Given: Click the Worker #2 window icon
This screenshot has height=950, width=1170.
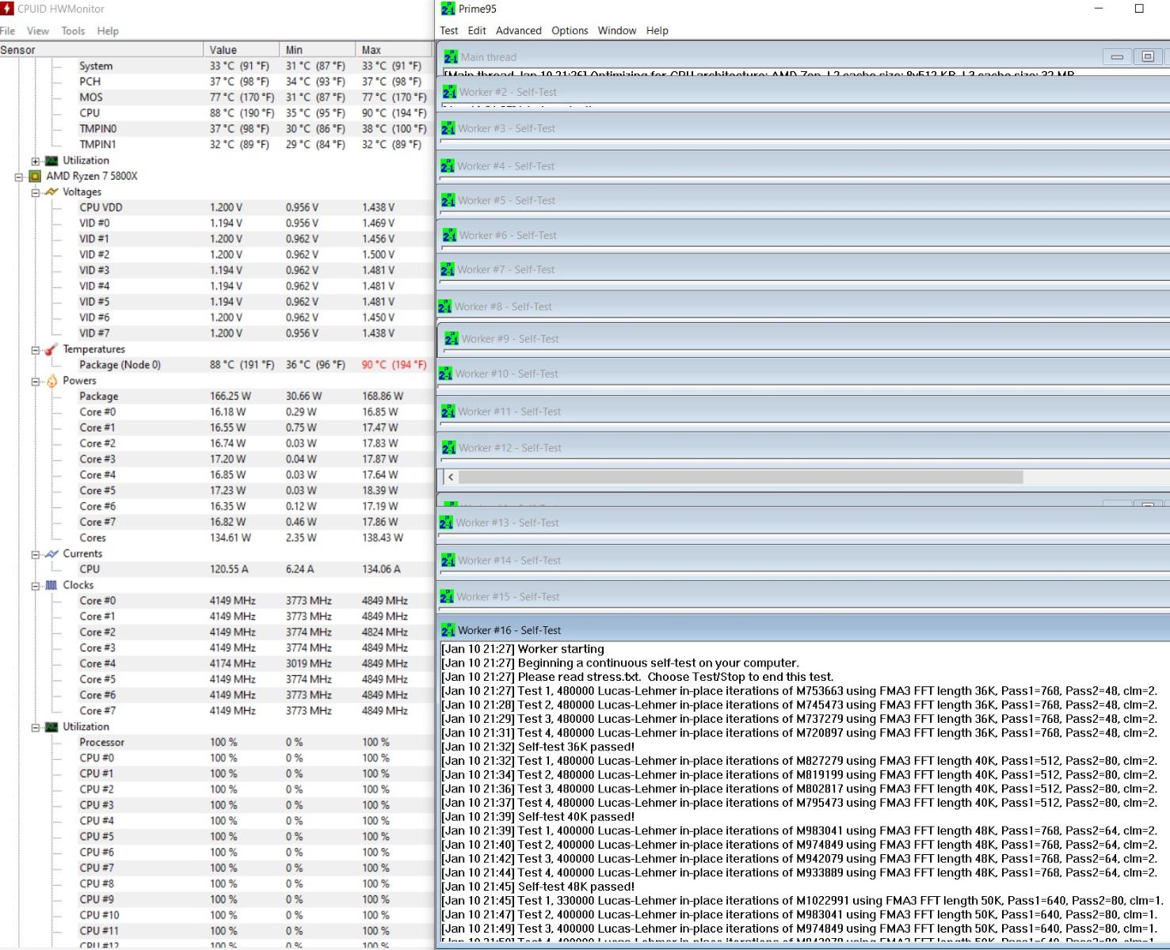Looking at the screenshot, I should pyautogui.click(x=449, y=92).
